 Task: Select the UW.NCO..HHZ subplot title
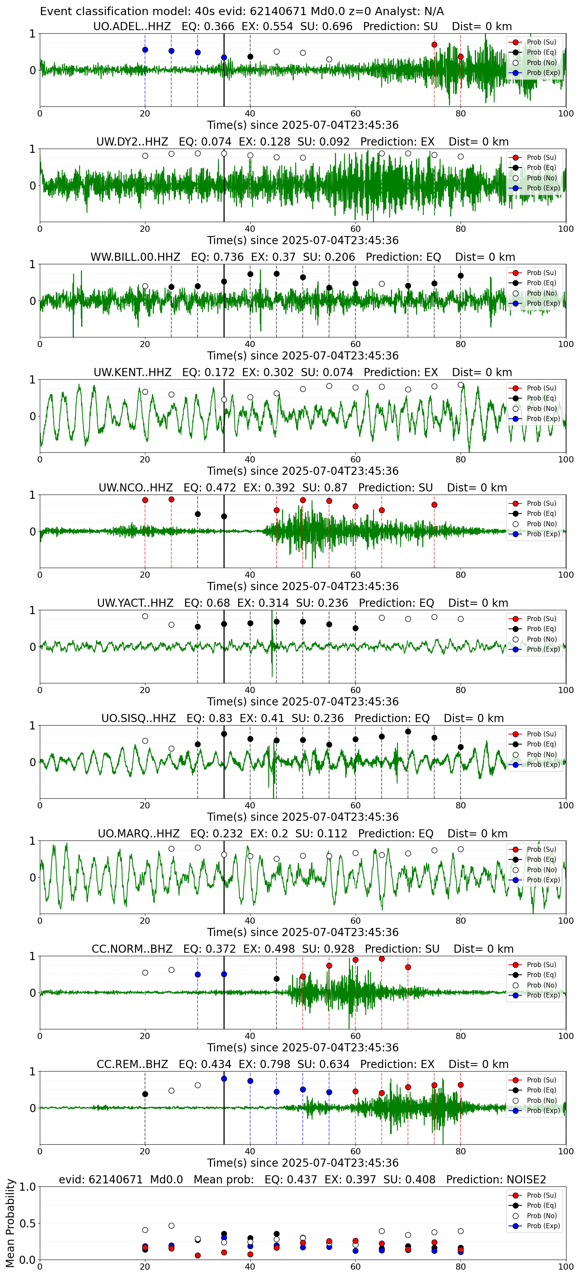[x=302, y=487]
